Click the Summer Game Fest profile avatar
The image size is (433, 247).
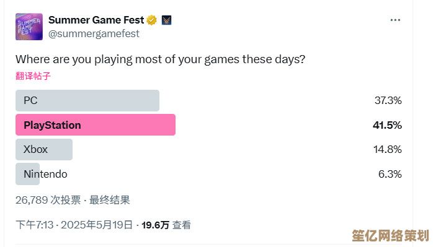pyautogui.click(x=29, y=27)
